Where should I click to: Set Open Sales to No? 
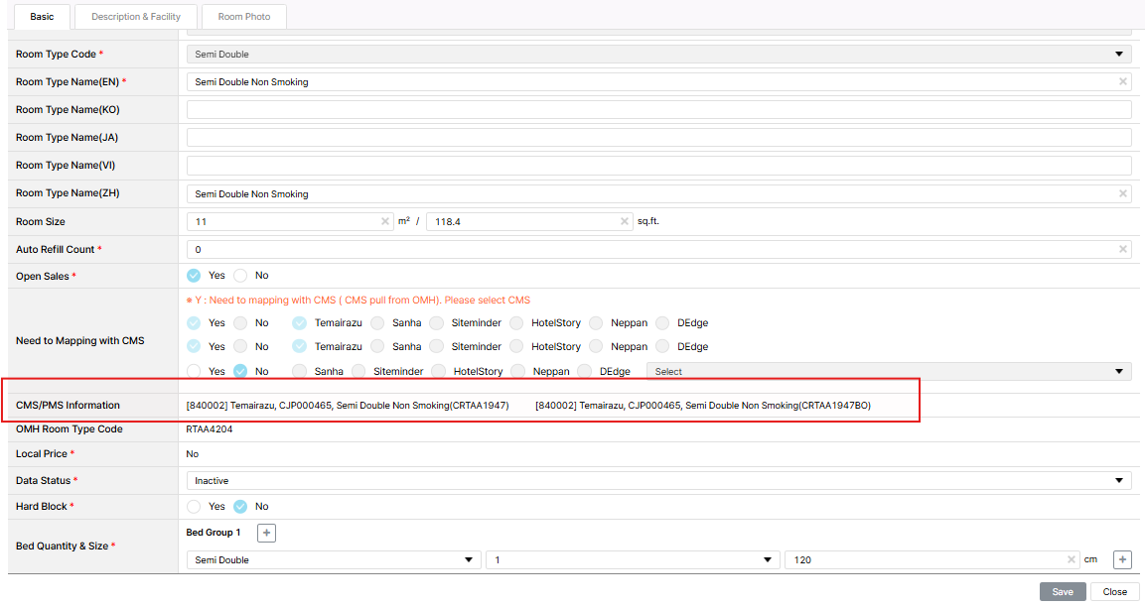click(240, 276)
